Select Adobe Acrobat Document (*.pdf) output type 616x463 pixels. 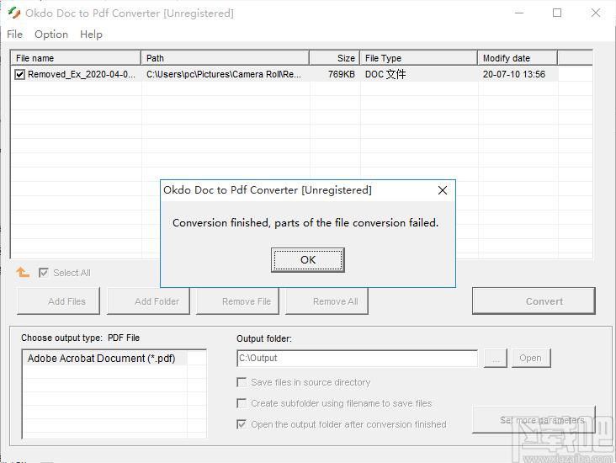[x=101, y=359]
